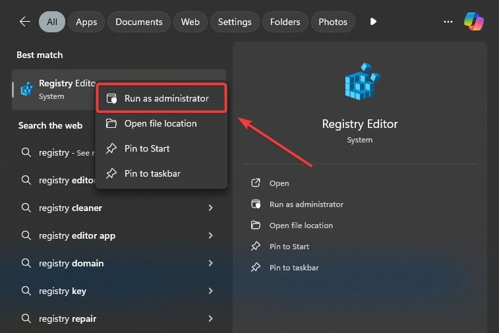This screenshot has height=333, width=499.
Task: Choose Pin to taskbar in the context menu
Action: click(161, 173)
